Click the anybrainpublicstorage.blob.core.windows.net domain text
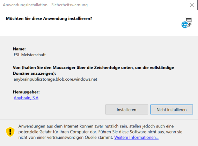 (x=56, y=79)
